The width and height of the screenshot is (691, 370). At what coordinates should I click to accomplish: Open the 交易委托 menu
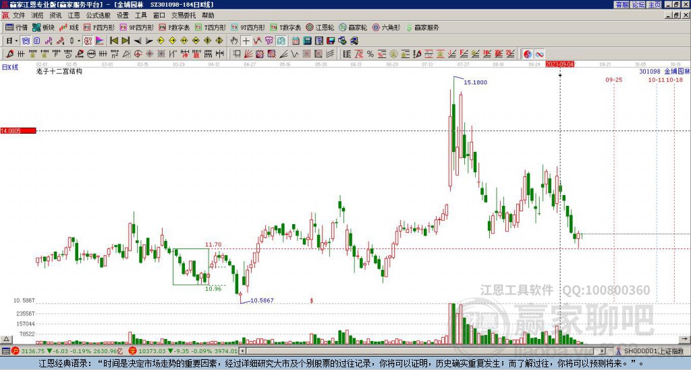[184, 16]
